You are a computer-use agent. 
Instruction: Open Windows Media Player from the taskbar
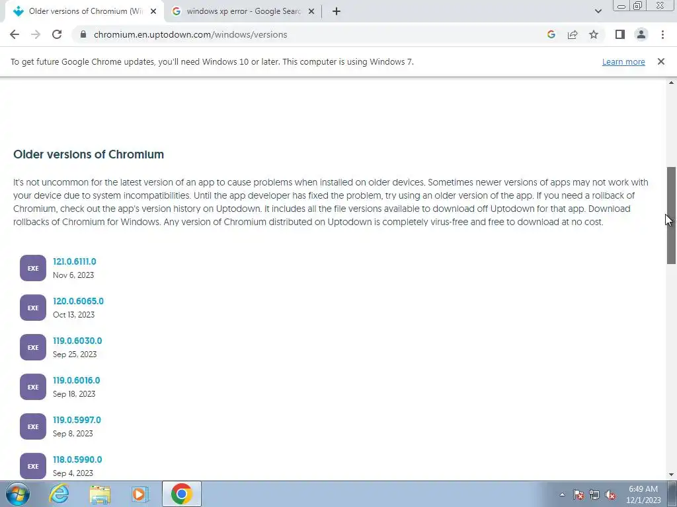[140, 494]
